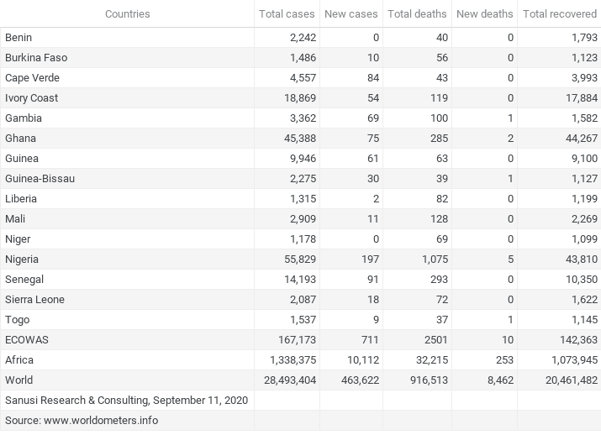This screenshot has height=435, width=601.
Task: Select the Sierra Leone row label
Action: coord(34,300)
